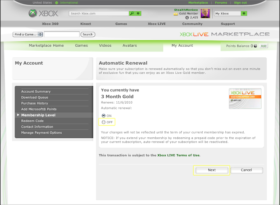
Task: Open the Games menu in main navigation
Action: tap(121, 24)
